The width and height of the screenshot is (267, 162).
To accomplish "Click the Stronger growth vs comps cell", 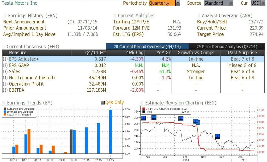I will 196,72.
